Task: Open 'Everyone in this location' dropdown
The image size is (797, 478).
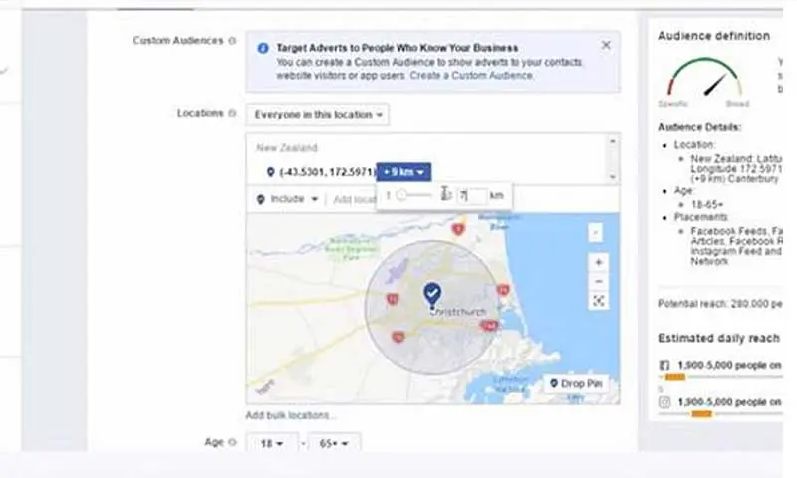Action: point(318,115)
